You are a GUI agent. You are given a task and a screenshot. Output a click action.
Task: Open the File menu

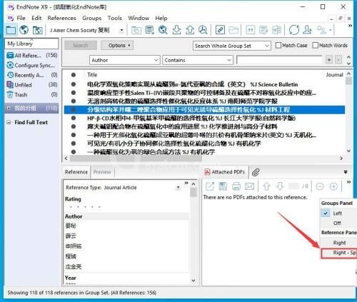pyautogui.click(x=21, y=18)
